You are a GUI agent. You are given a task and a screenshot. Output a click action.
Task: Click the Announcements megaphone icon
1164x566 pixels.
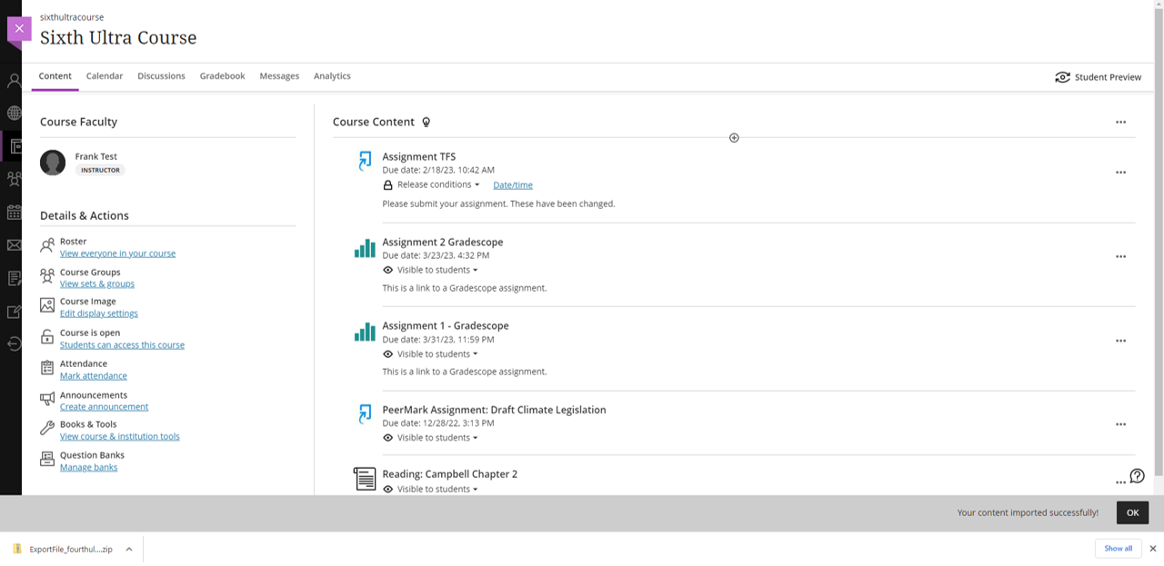point(47,399)
